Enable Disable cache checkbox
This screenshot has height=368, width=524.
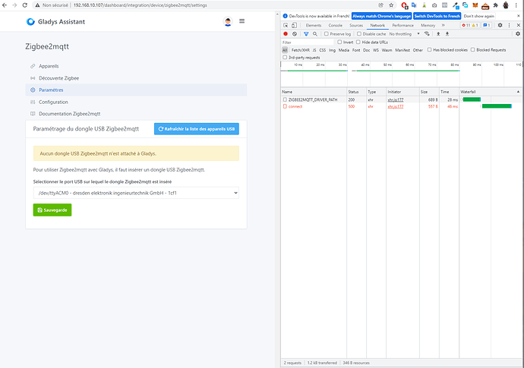[x=359, y=33]
